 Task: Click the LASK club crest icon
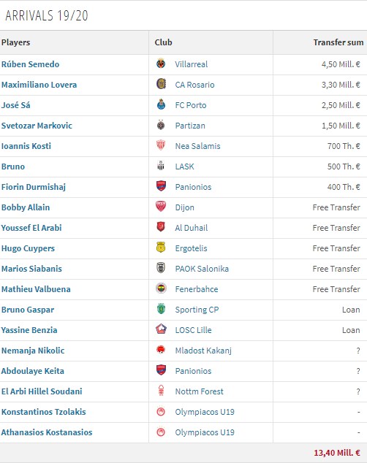[x=161, y=166]
